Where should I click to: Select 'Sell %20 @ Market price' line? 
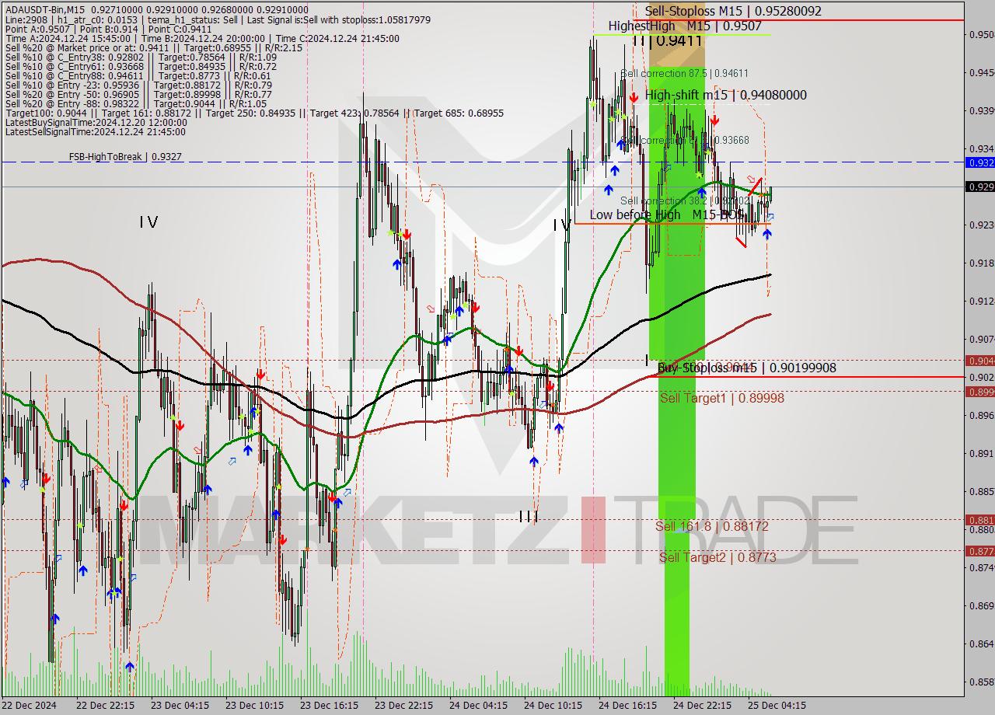[x=154, y=47]
